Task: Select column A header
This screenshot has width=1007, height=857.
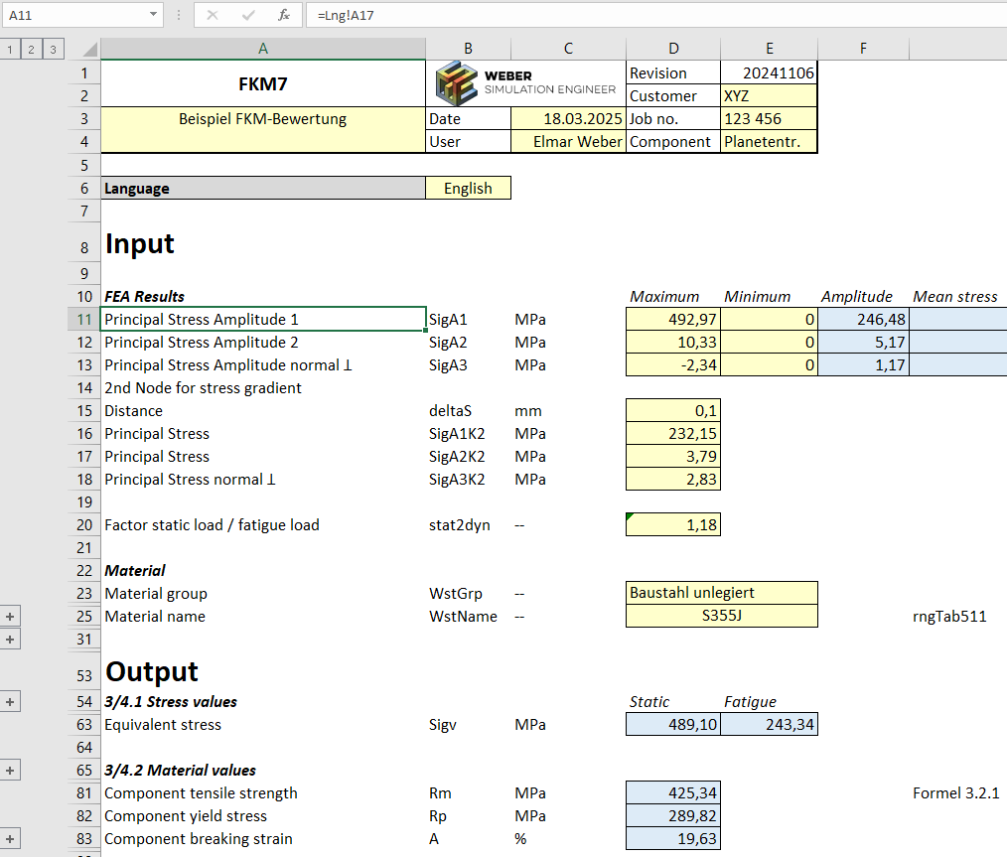Action: pos(263,49)
